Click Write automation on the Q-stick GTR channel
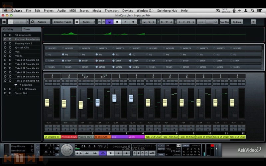Screen dimensions: 266x166 coord(107,126)
